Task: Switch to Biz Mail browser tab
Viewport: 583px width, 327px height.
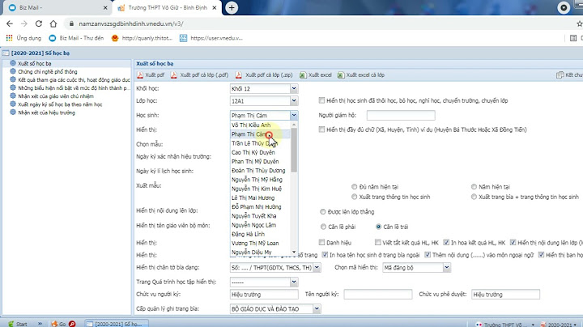Action: click(56, 7)
